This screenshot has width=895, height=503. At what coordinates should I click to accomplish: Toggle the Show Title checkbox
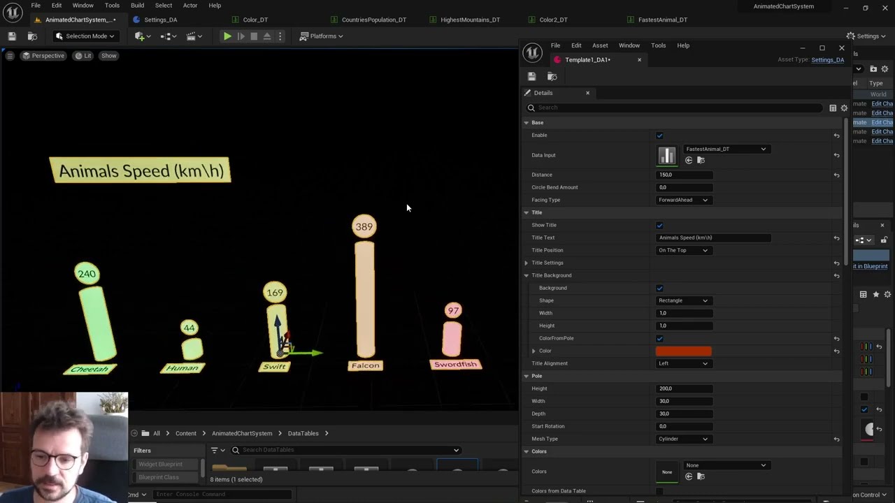coord(659,225)
